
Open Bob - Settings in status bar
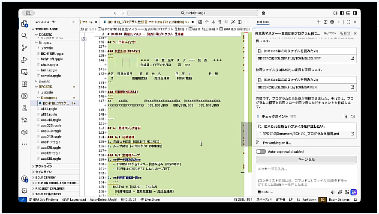pos(339,199)
